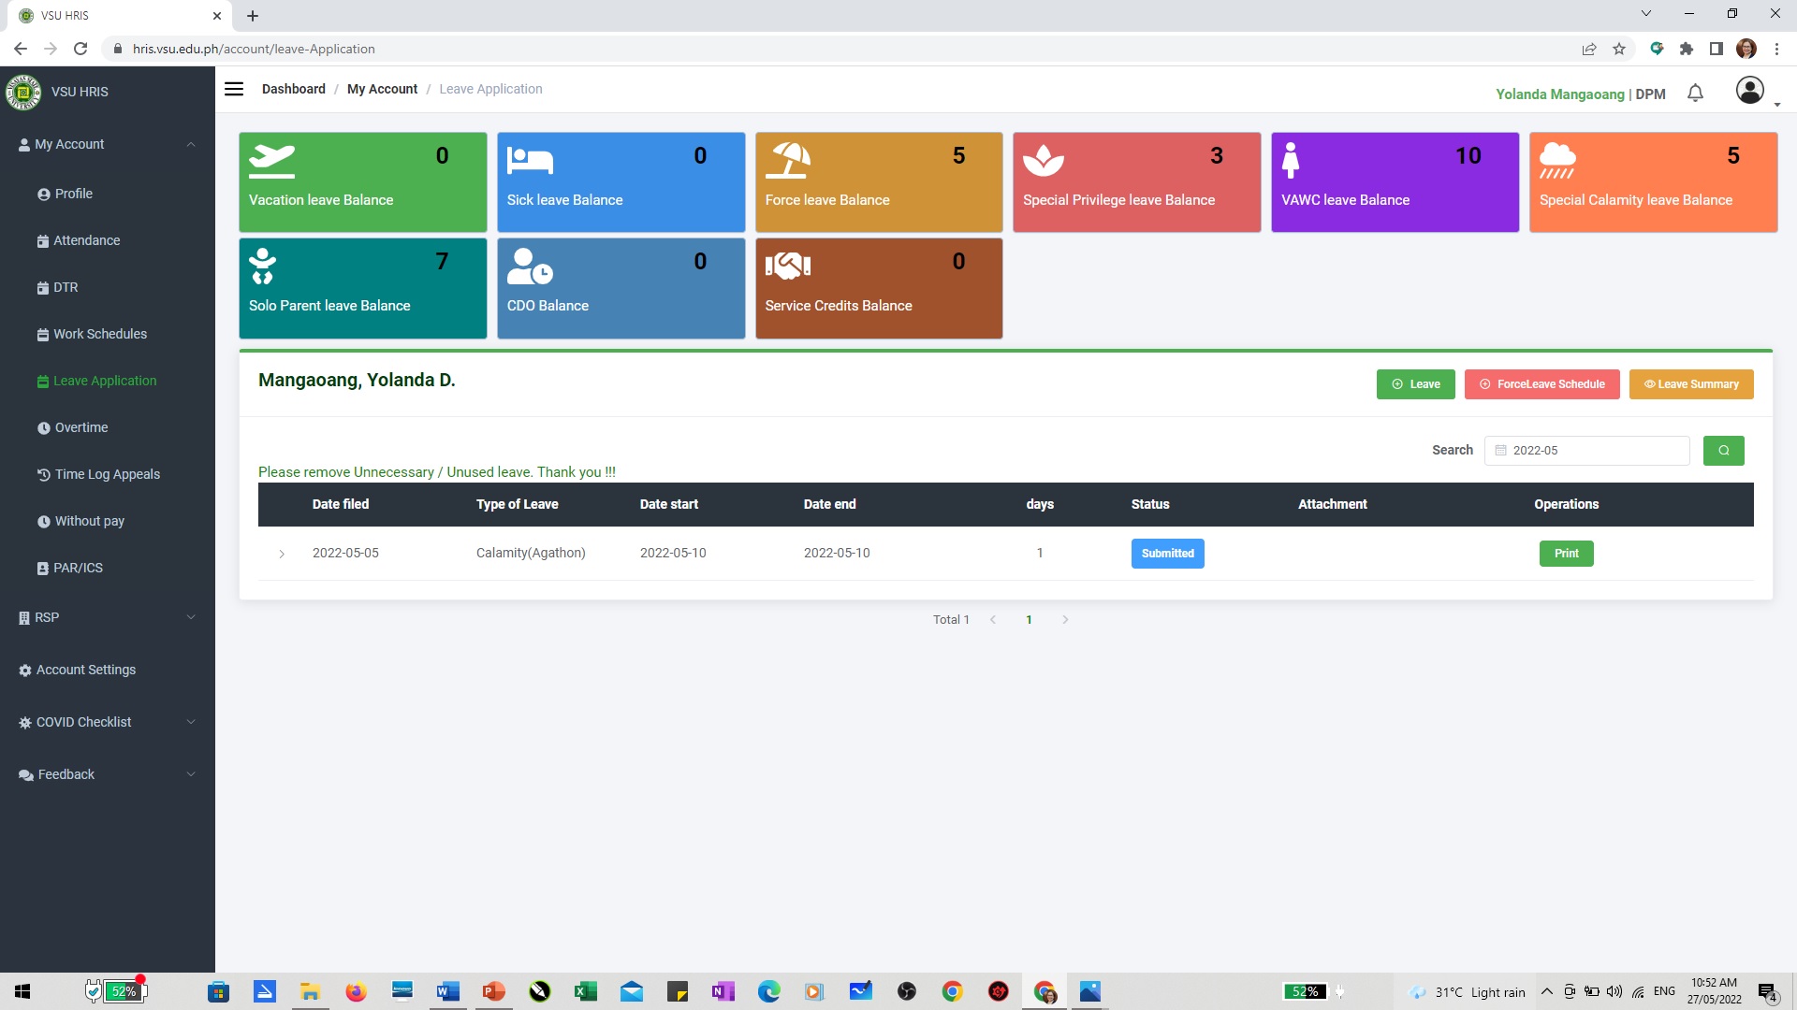The width and height of the screenshot is (1797, 1010).
Task: Click the Sick leave bed icon
Action: coord(530,161)
